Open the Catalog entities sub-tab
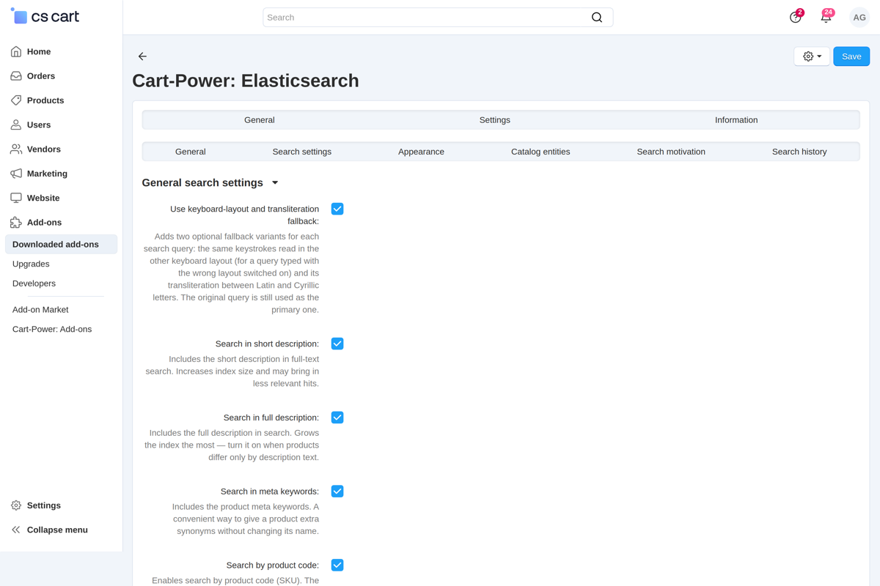Viewport: 880px width, 586px height. (x=540, y=152)
